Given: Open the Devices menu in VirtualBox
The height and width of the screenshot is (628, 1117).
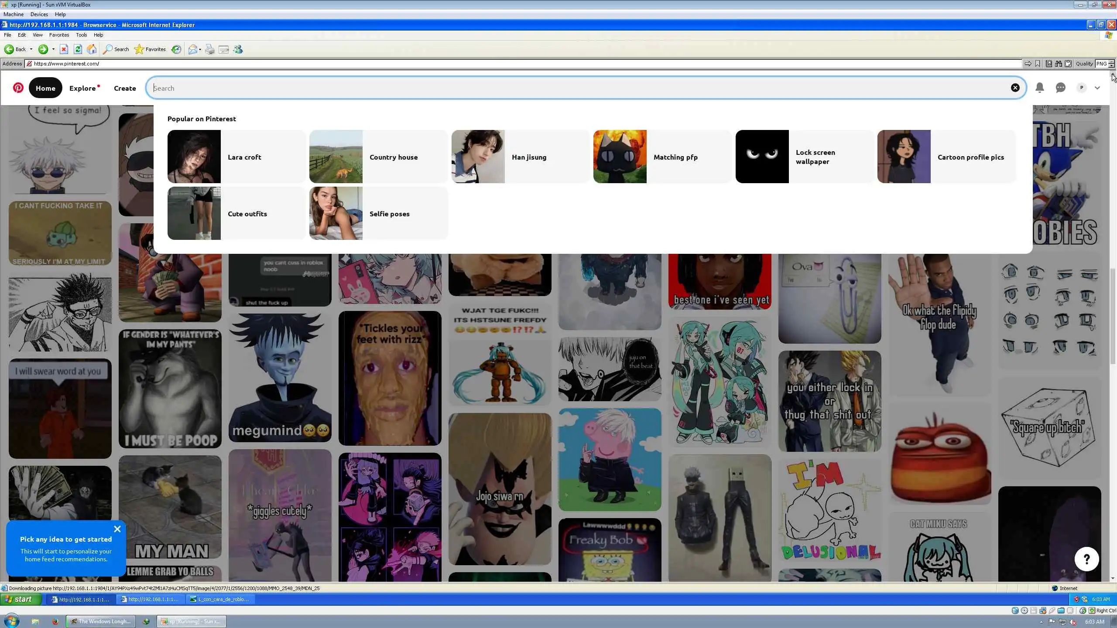Looking at the screenshot, I should coord(39,14).
